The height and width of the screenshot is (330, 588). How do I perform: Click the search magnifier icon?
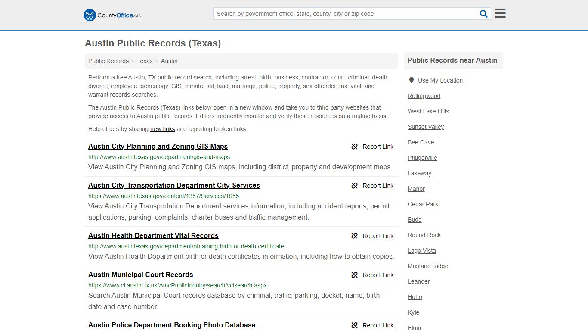coord(484,14)
